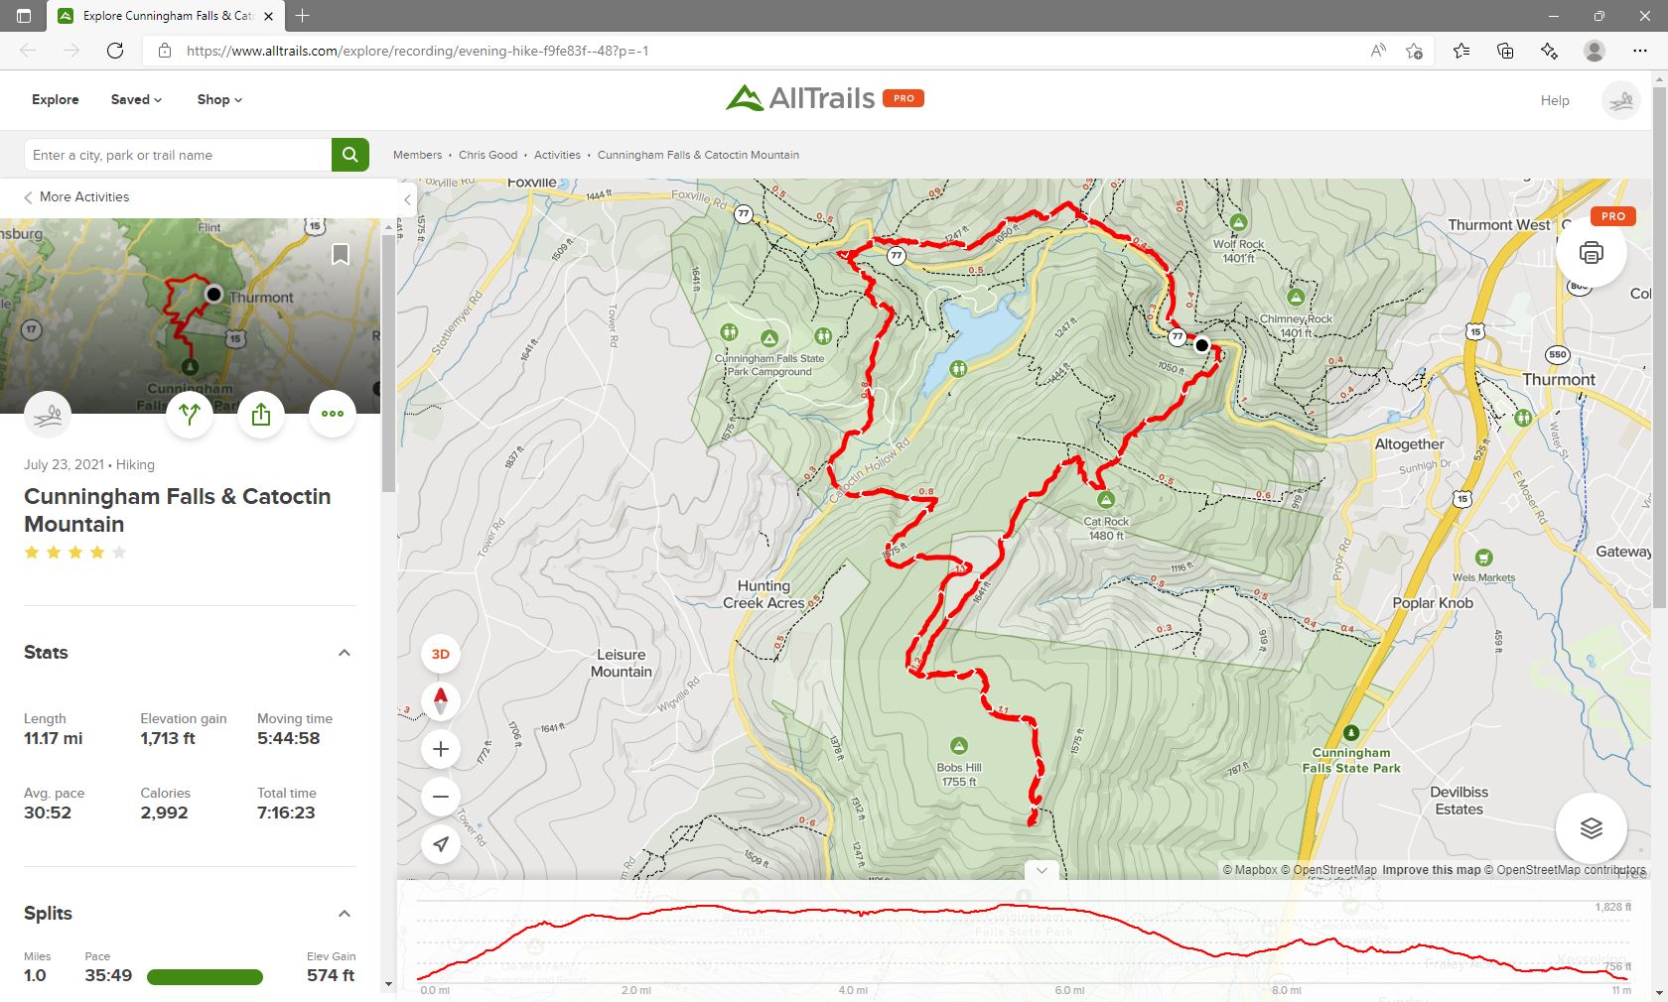Reset map north with compass icon

click(441, 701)
